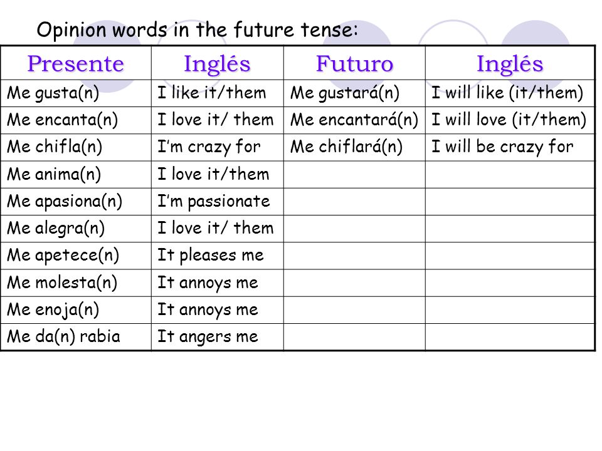Select the 'I will be crazy for' cell

point(510,148)
